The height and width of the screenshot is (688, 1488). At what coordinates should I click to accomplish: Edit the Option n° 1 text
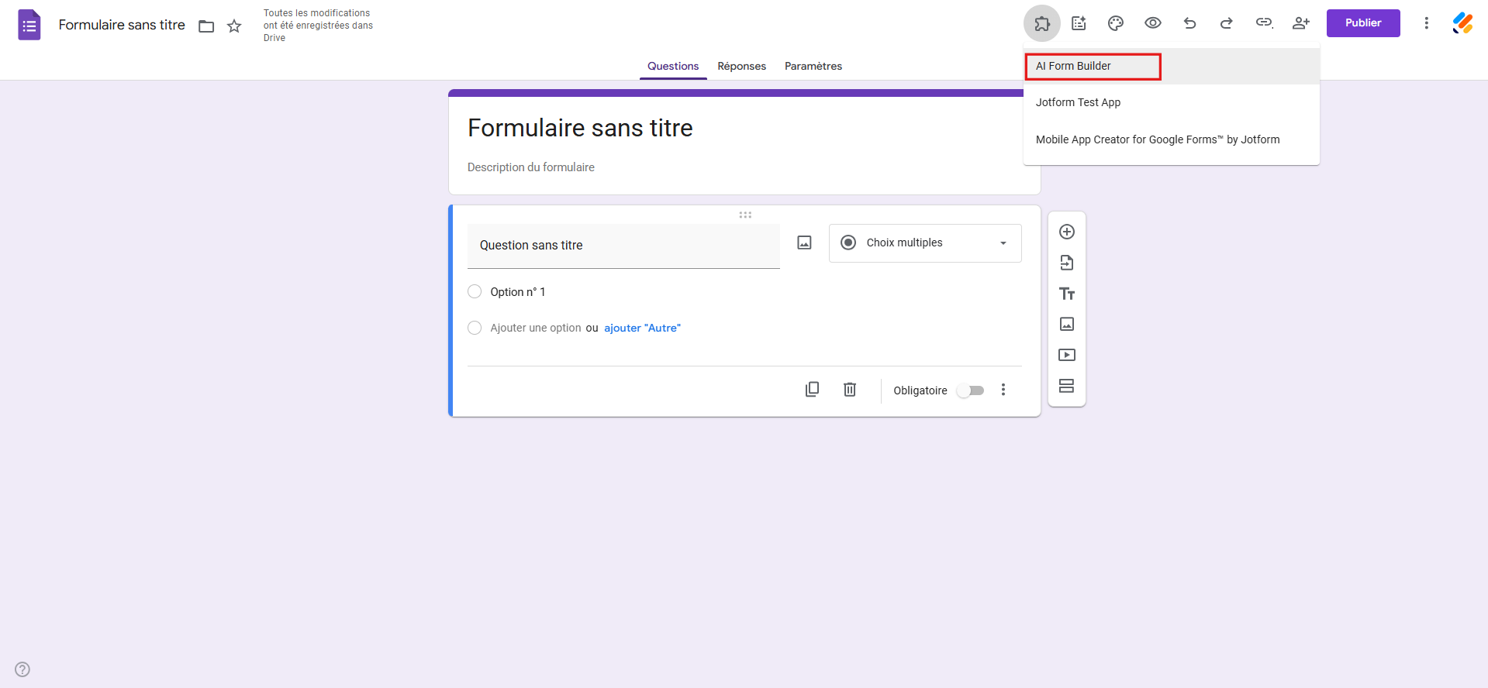[x=518, y=292]
